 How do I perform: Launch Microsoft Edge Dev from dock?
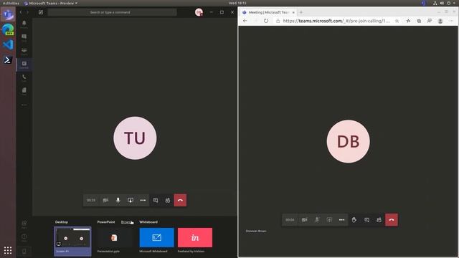(x=8, y=29)
